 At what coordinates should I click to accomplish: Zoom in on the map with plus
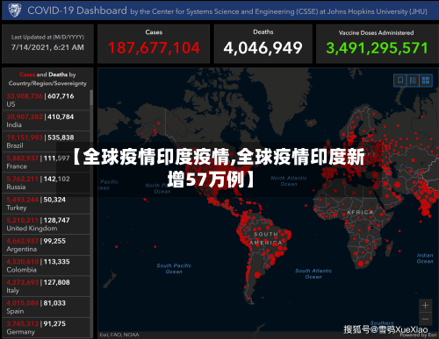pyautogui.click(x=425, y=306)
